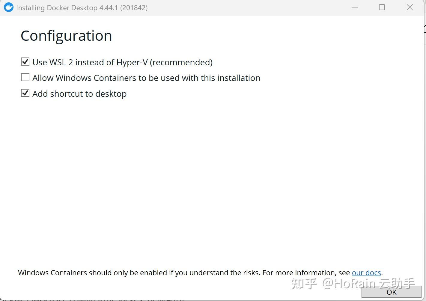The image size is (426, 301).
Task: Click the scrollbar sliver at right edge
Action: click(424, 28)
